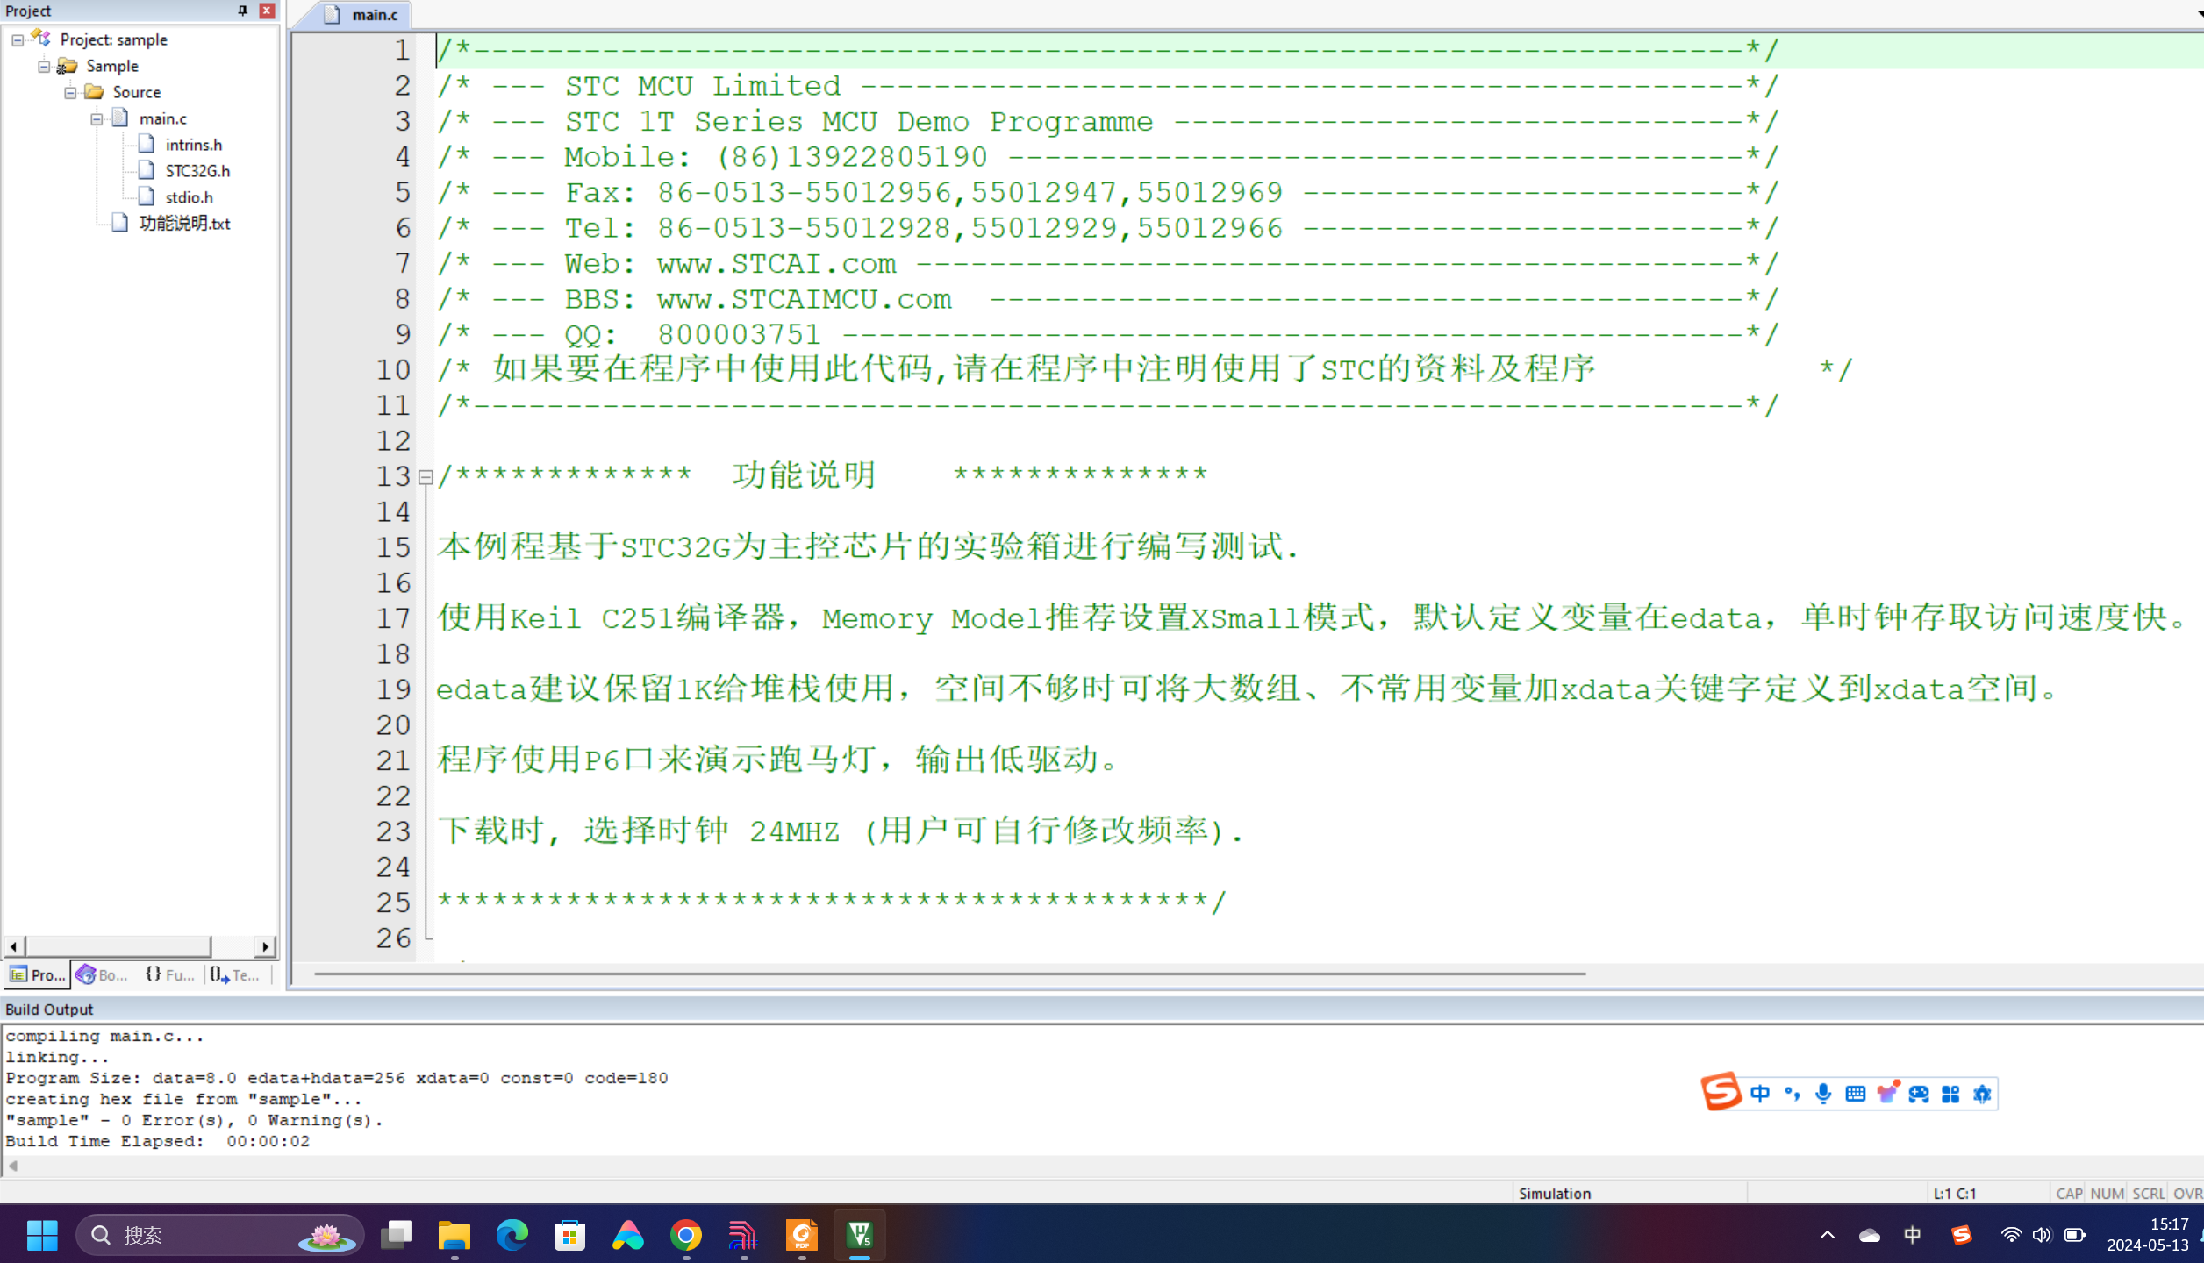Click the Simulation status bar entry
Image resolution: width=2204 pixels, height=1263 pixels.
pyautogui.click(x=1554, y=1194)
